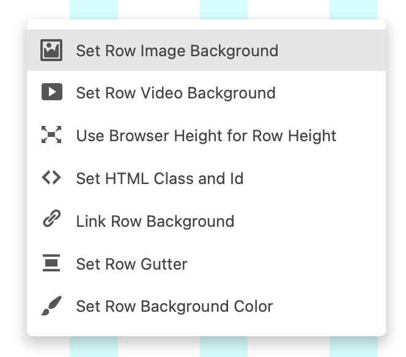The image size is (406, 357).
Task: Click the left cyan column stripe above menu
Action: click(94, 9)
